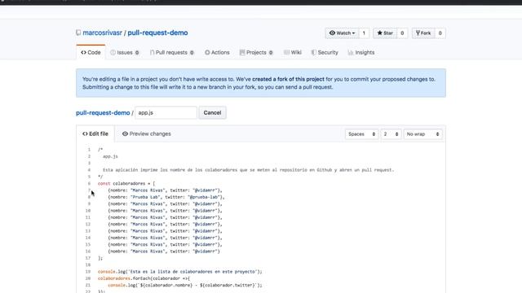
Task: Click the star icon in the Star button
Action: 379,33
